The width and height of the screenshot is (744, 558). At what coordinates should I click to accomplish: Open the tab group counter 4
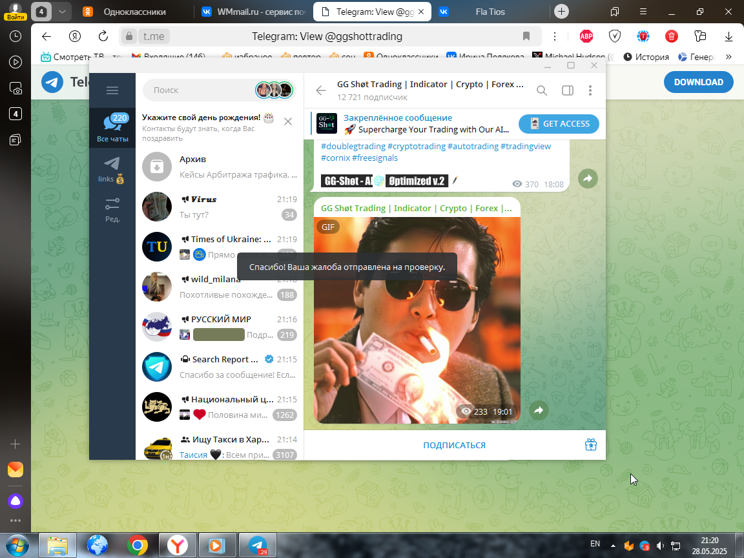point(41,12)
